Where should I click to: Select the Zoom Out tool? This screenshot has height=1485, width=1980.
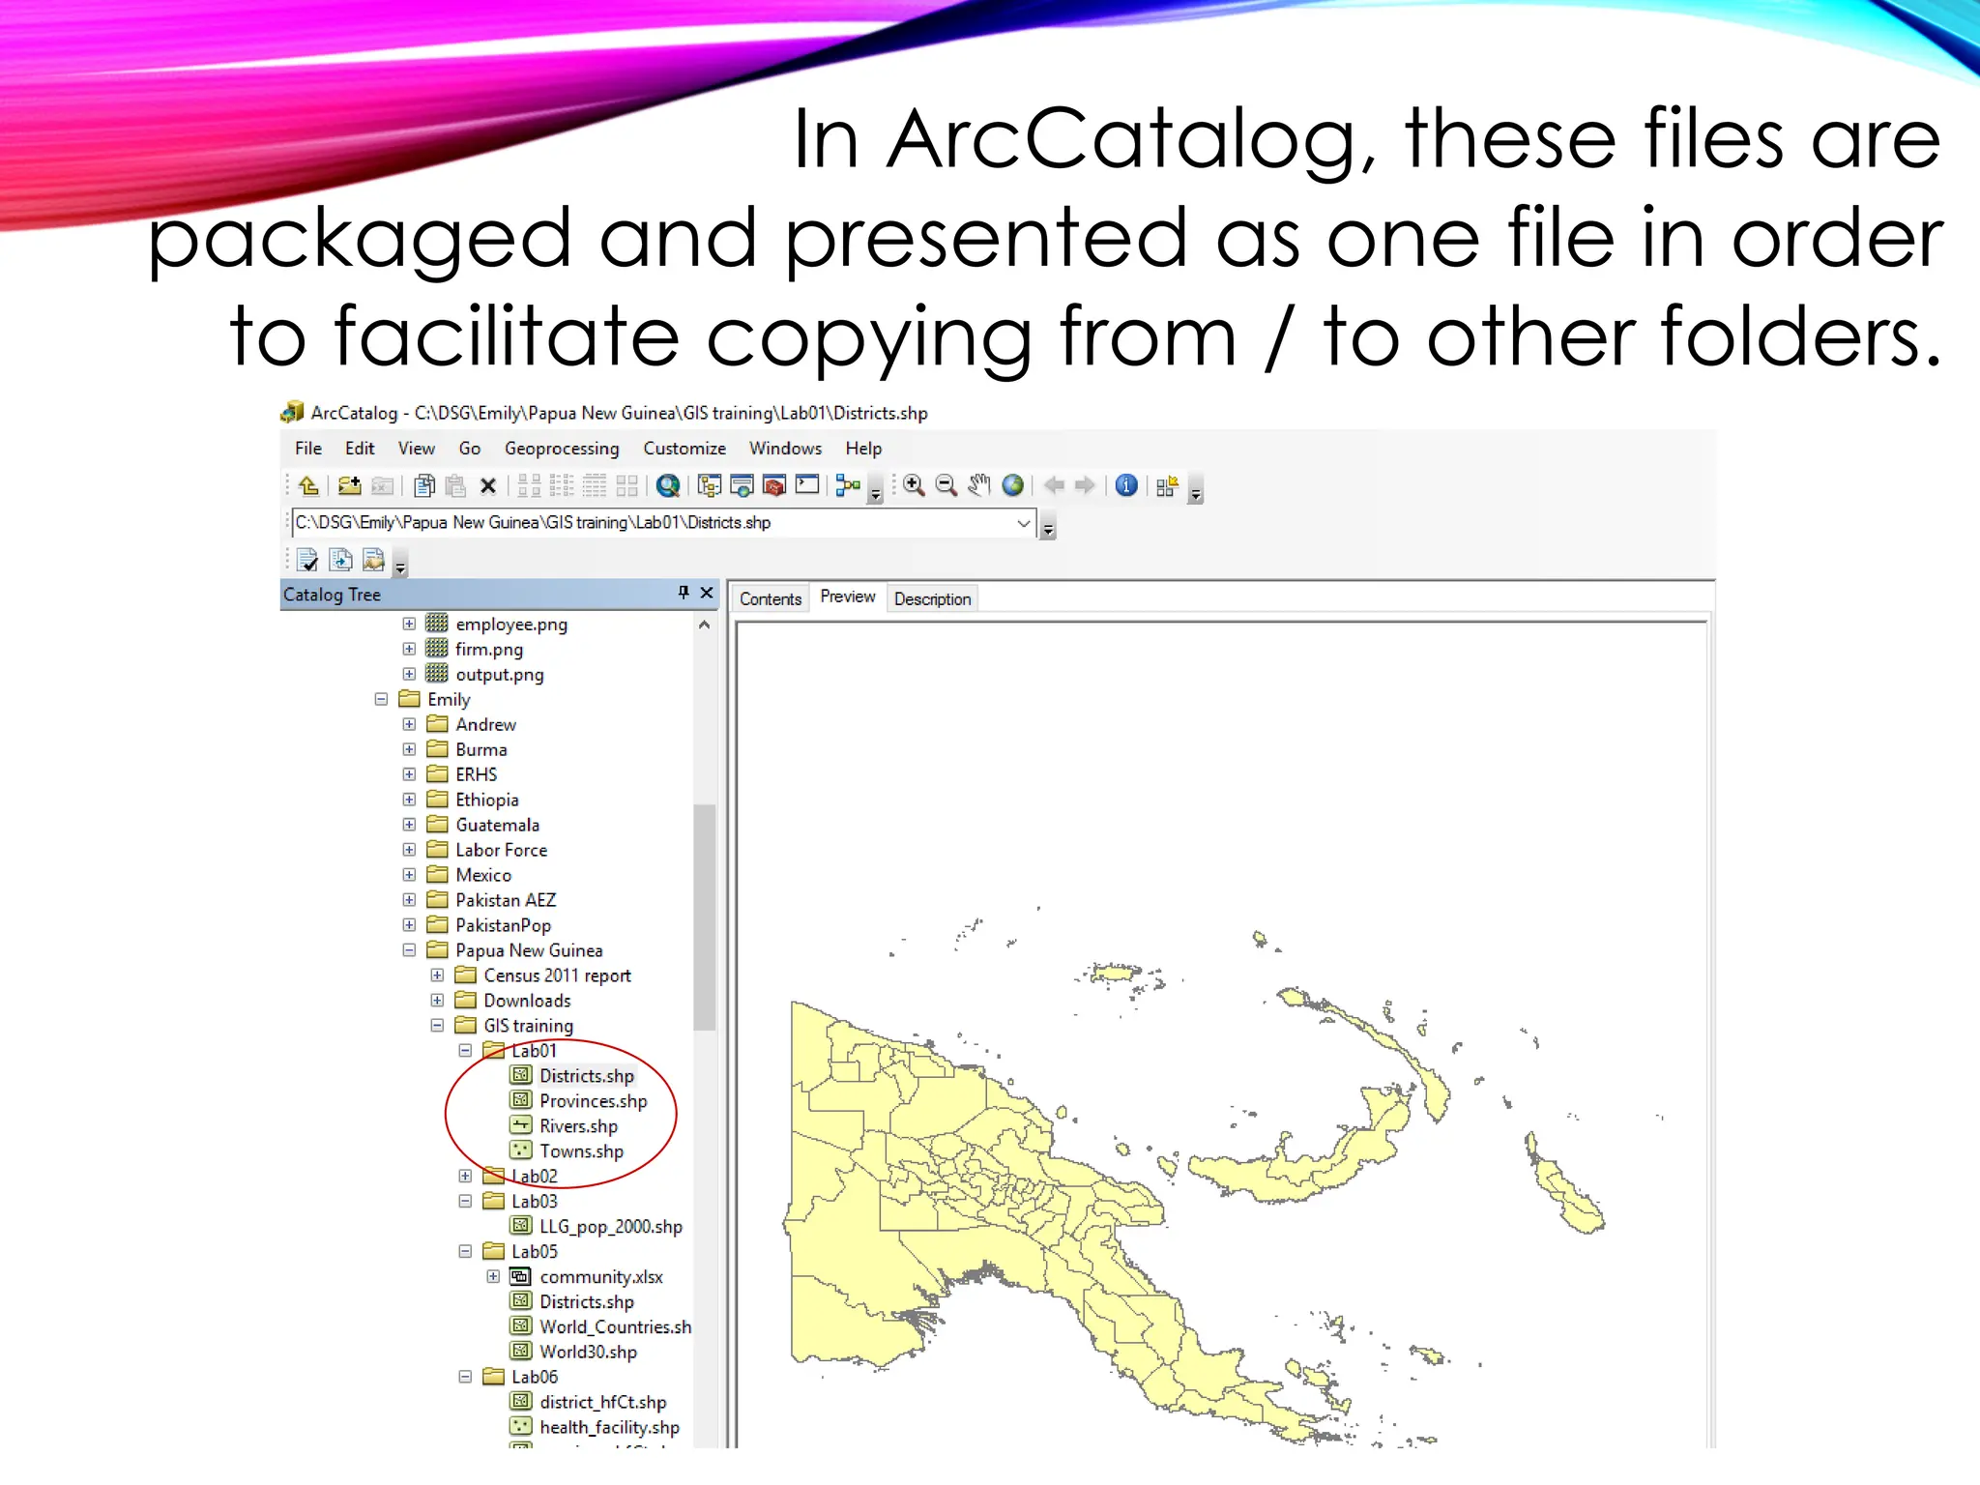pyautogui.click(x=946, y=485)
